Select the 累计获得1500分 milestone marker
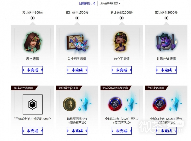Viewport: 191px width, 141px height. click(x=77, y=18)
